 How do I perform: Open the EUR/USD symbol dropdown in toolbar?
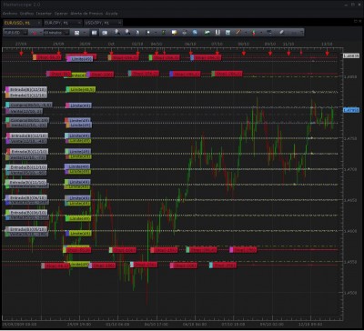(x=15, y=33)
